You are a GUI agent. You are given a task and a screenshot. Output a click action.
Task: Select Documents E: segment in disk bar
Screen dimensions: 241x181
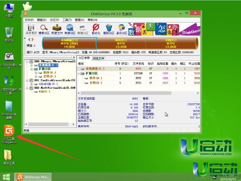pyautogui.click(x=171, y=43)
